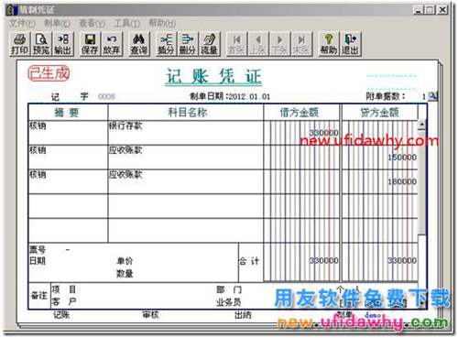This screenshot has width=458, height=338.
Task: Click credit amount 150000
Action: pyautogui.click(x=402, y=158)
